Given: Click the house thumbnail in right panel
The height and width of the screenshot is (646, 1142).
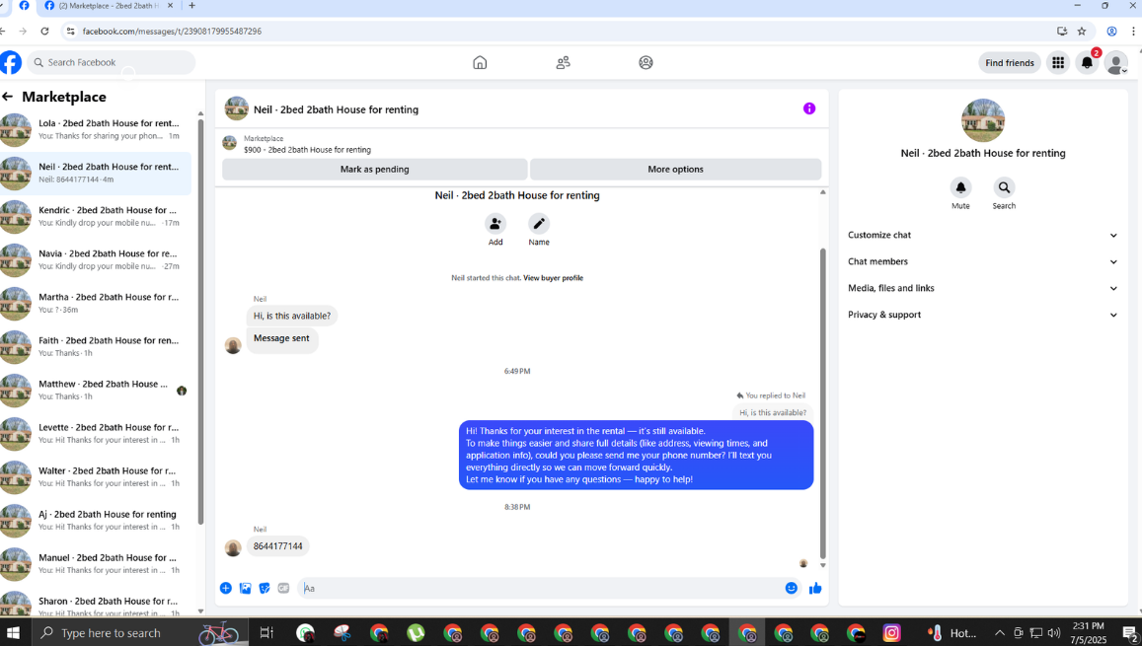Looking at the screenshot, I should (982, 120).
